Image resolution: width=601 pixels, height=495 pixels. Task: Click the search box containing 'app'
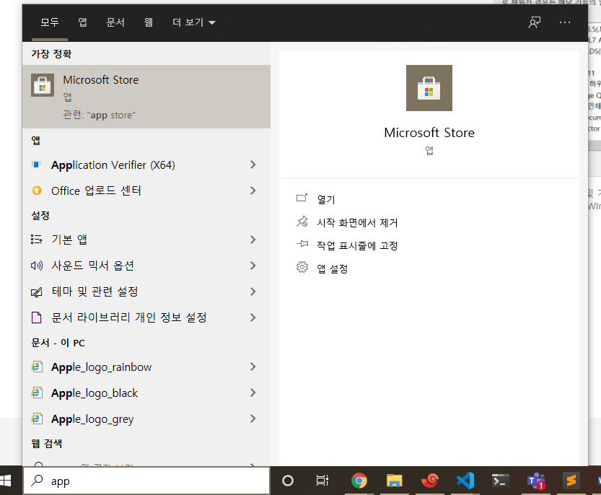[x=146, y=481]
